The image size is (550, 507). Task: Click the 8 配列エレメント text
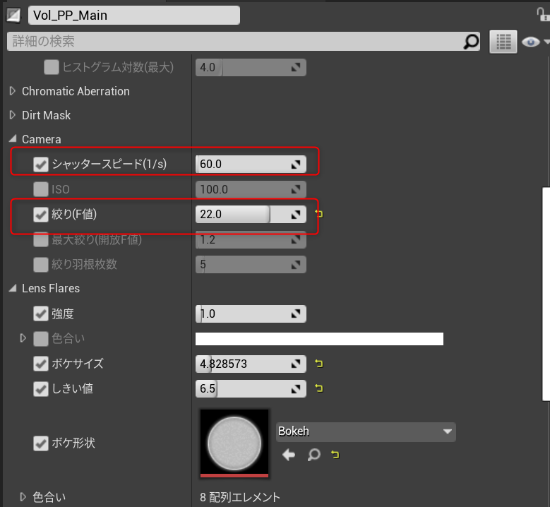[x=240, y=497]
